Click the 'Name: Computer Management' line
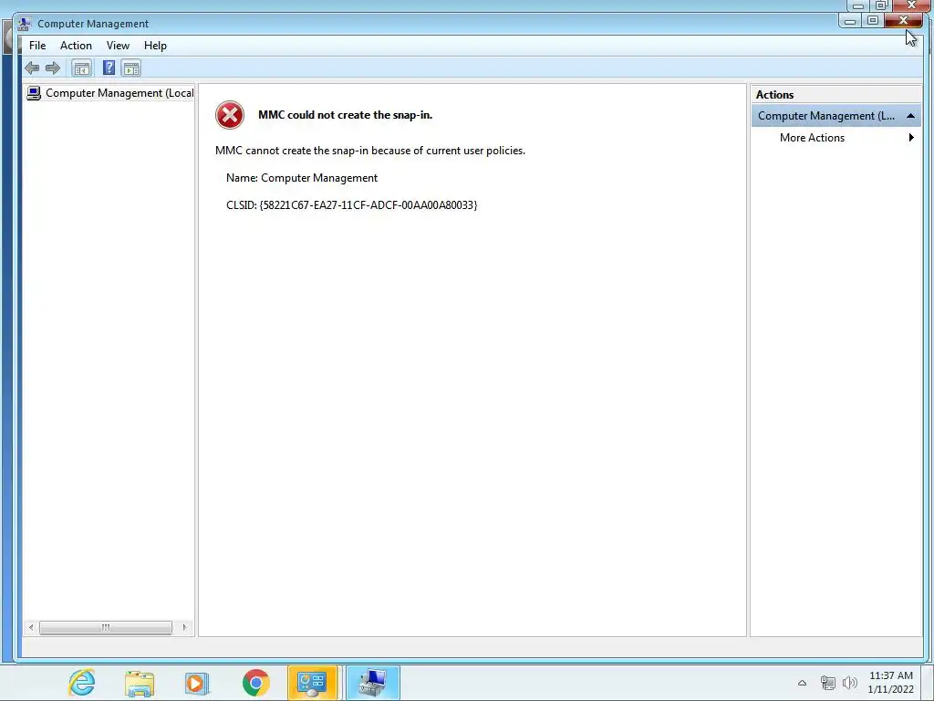This screenshot has width=934, height=701. click(301, 178)
